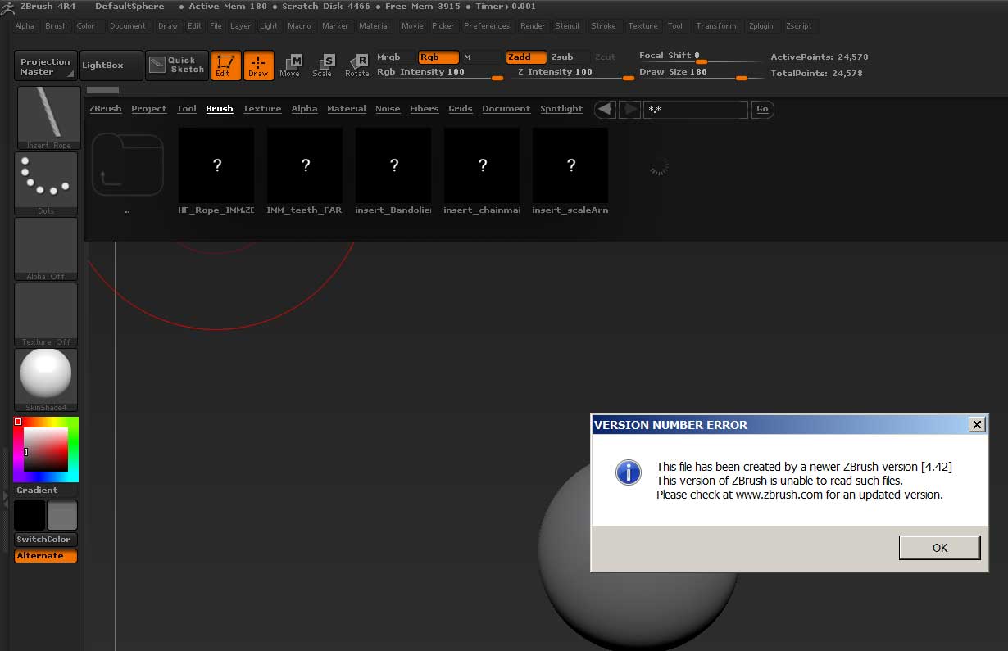Click the Z Intensity slider

pos(574,73)
